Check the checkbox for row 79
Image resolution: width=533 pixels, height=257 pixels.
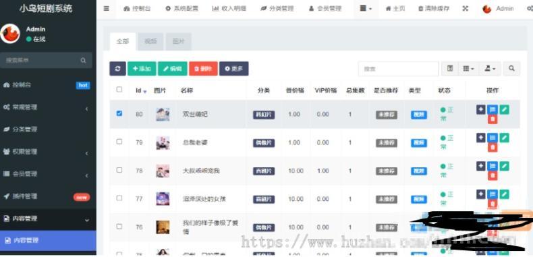click(119, 142)
